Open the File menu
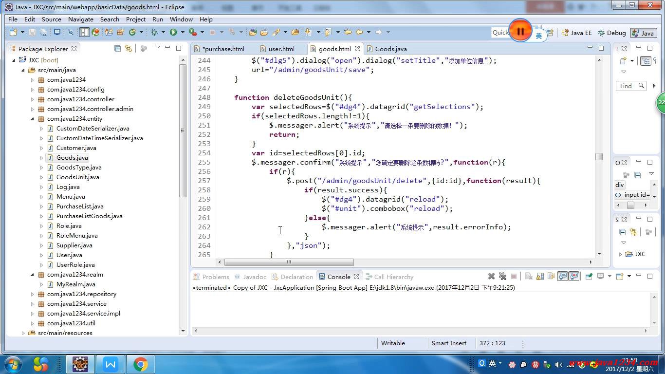This screenshot has width=665, height=374. 13,19
